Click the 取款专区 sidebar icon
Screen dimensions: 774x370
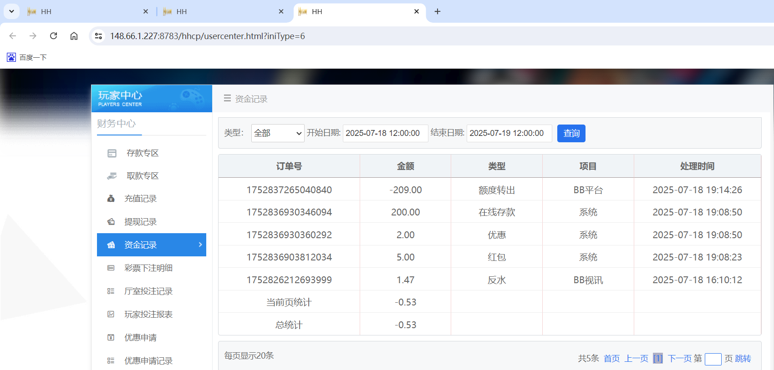[x=112, y=176]
